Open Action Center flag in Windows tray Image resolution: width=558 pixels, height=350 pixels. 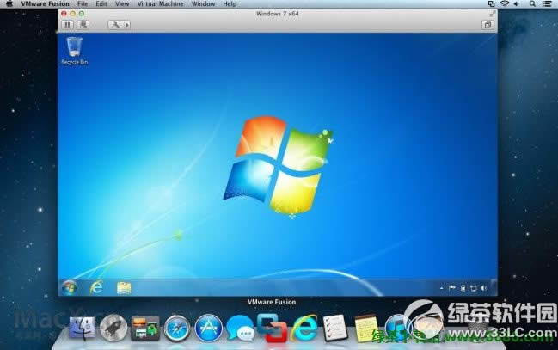(x=452, y=288)
